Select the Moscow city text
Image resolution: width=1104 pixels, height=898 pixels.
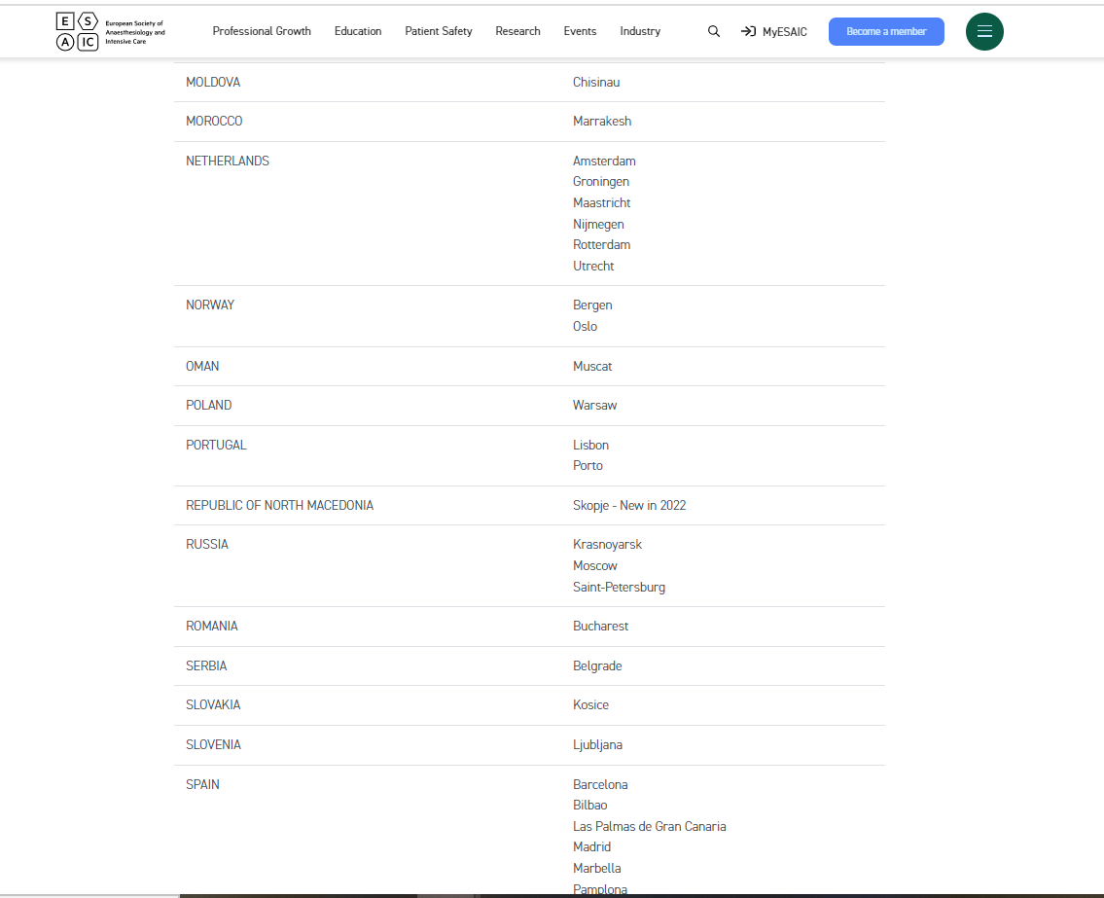[594, 565]
